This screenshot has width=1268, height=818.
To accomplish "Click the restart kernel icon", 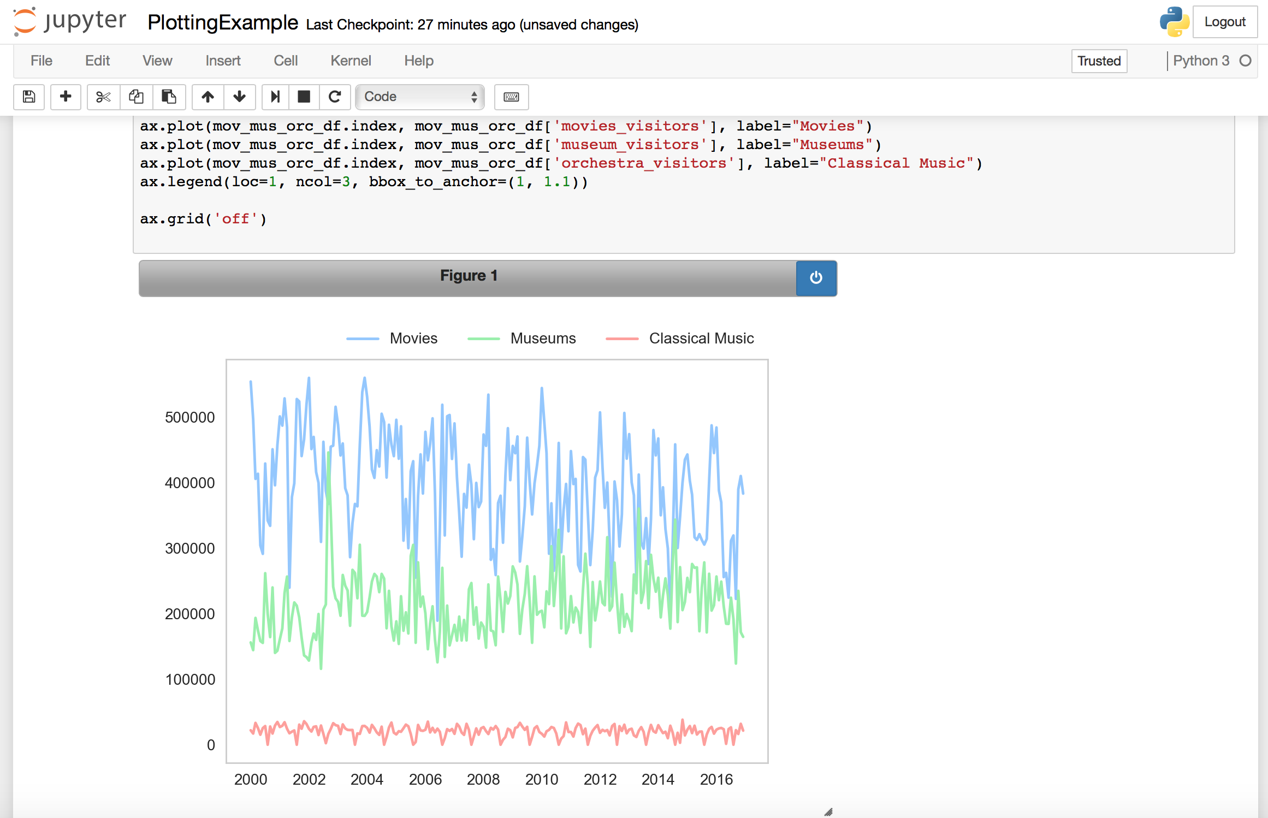I will click(334, 96).
